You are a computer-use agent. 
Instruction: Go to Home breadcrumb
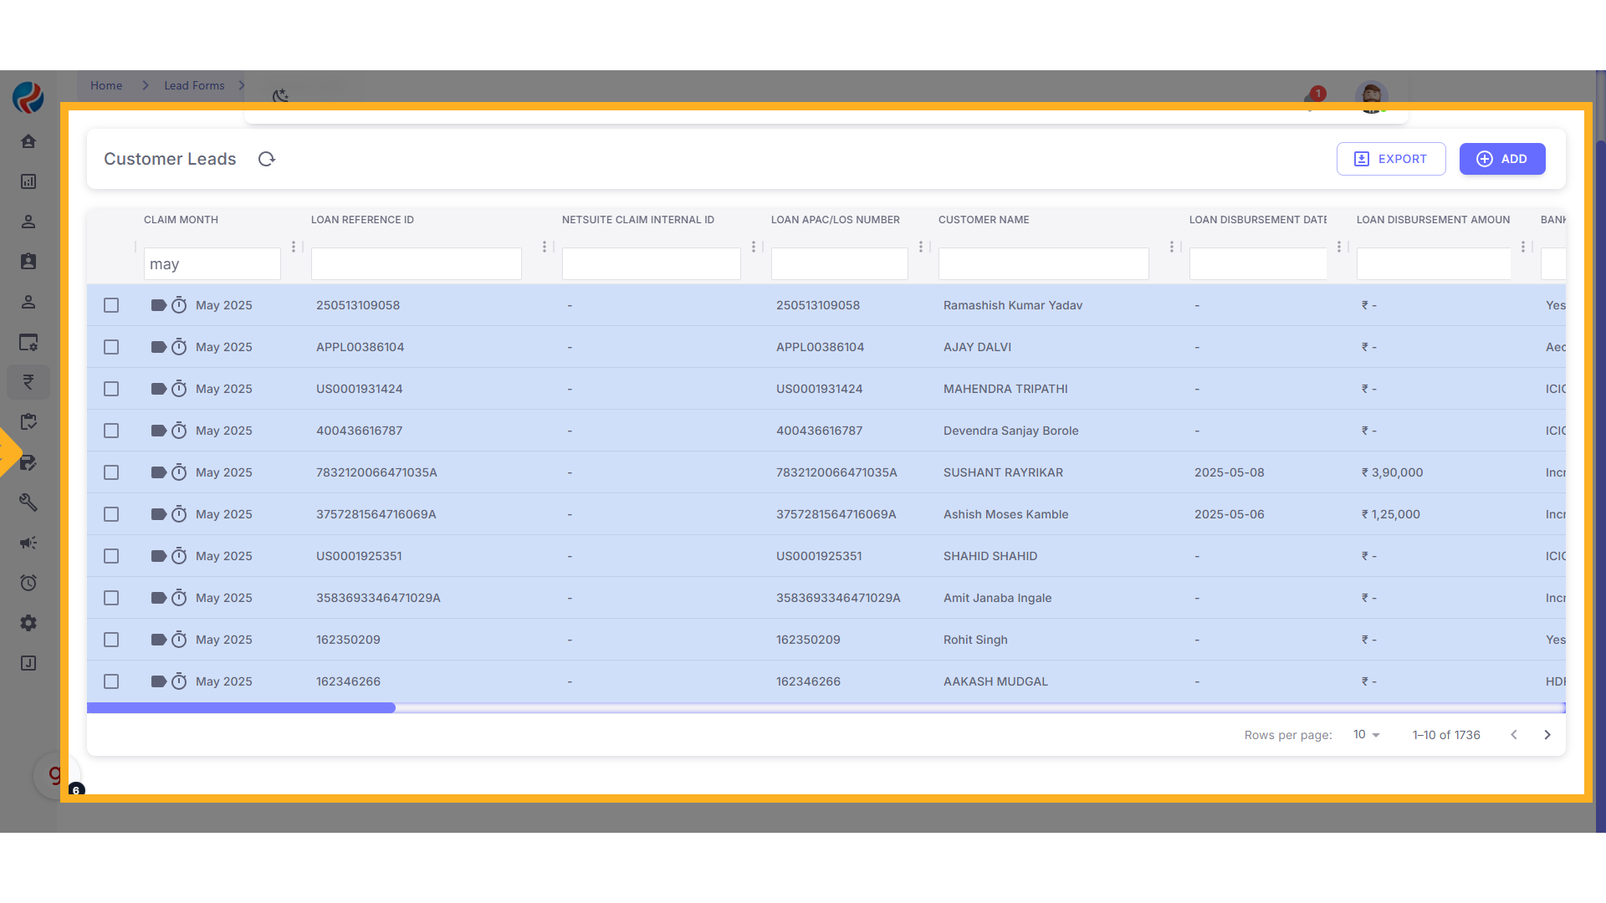(x=106, y=85)
